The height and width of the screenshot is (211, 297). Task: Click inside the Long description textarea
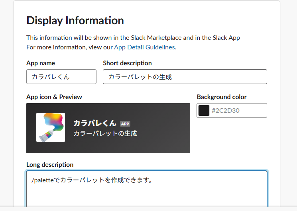tap(147, 191)
